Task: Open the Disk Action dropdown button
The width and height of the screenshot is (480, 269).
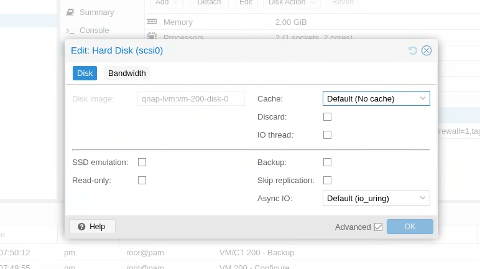Action: (292, 3)
